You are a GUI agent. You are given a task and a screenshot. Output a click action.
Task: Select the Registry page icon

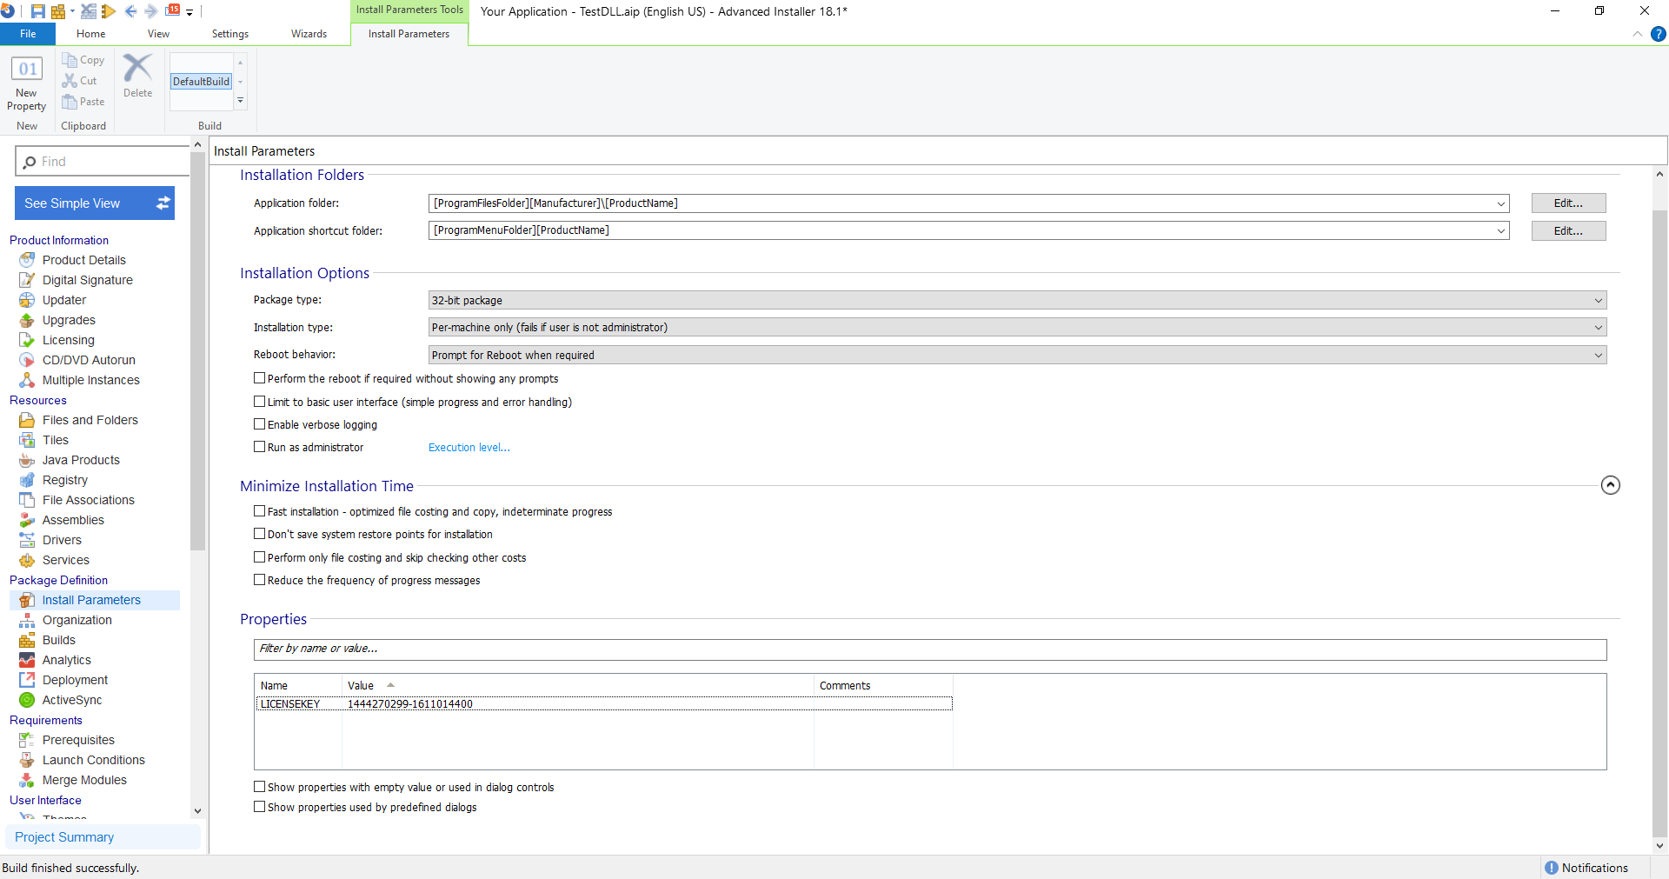coord(27,480)
